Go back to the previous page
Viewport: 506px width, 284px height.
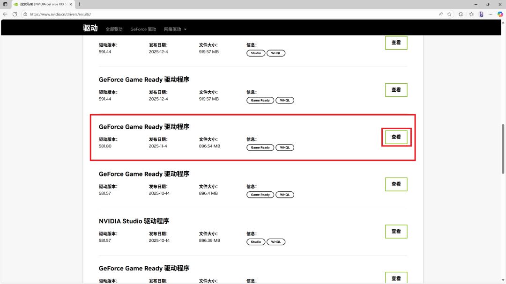click(x=5, y=14)
